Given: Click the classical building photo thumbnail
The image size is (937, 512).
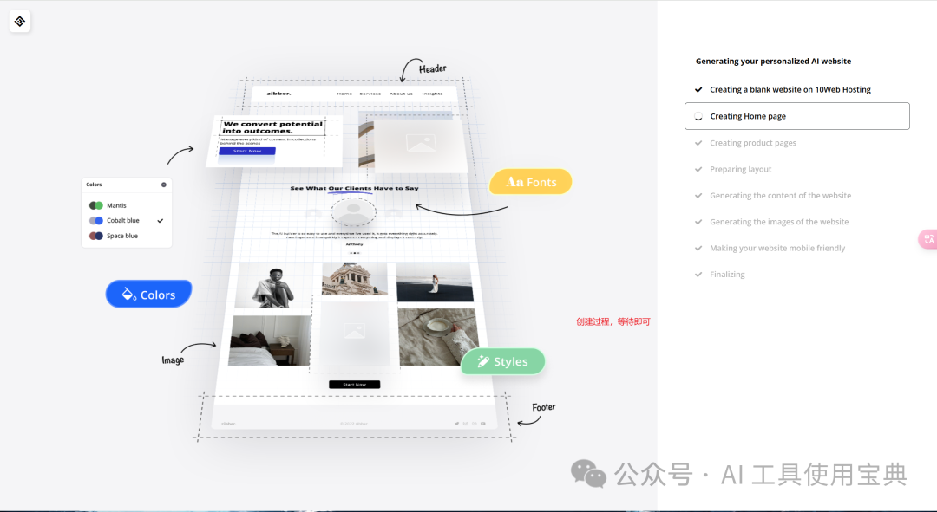Looking at the screenshot, I should tap(354, 279).
